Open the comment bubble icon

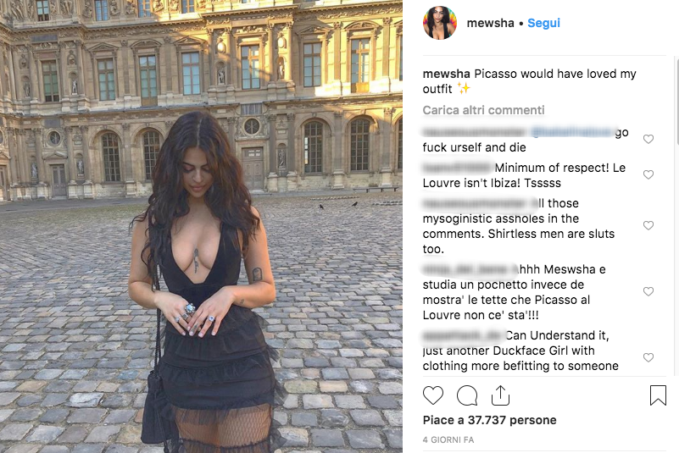[x=467, y=395]
